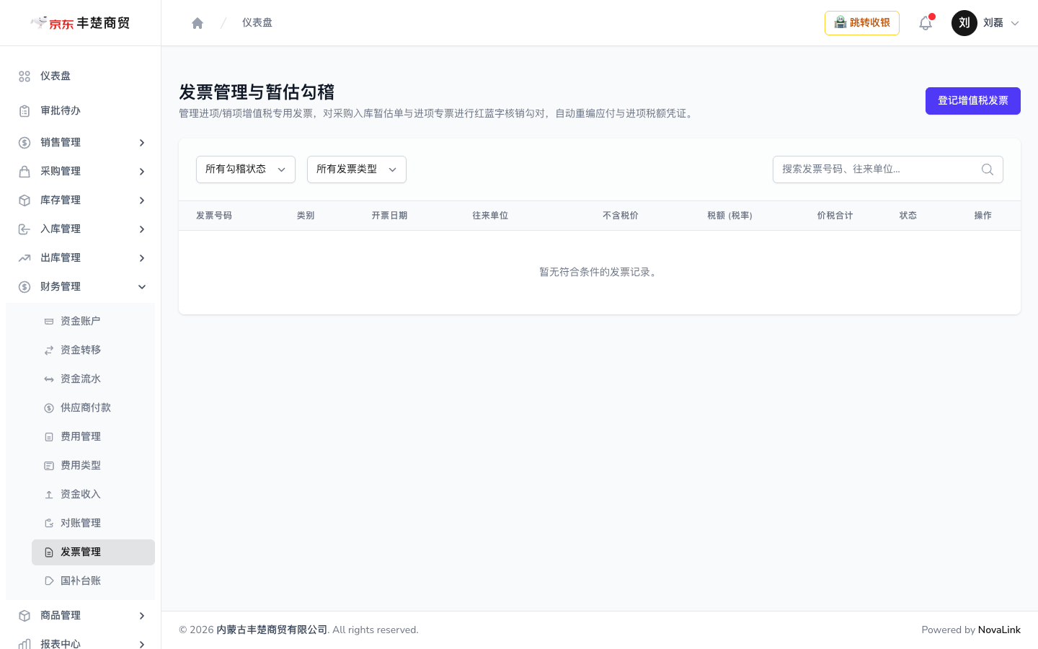Click the 对账管理 icon
1038x649 pixels.
pyautogui.click(x=49, y=524)
